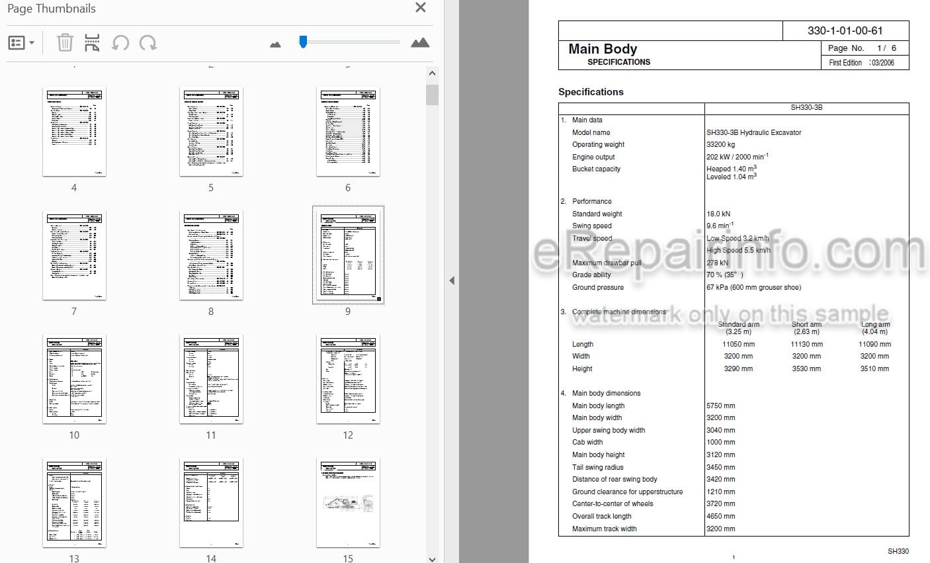Screen dimensions: 930x563
Task: Click the thumbnails scrollbar thumb
Action: (x=432, y=95)
